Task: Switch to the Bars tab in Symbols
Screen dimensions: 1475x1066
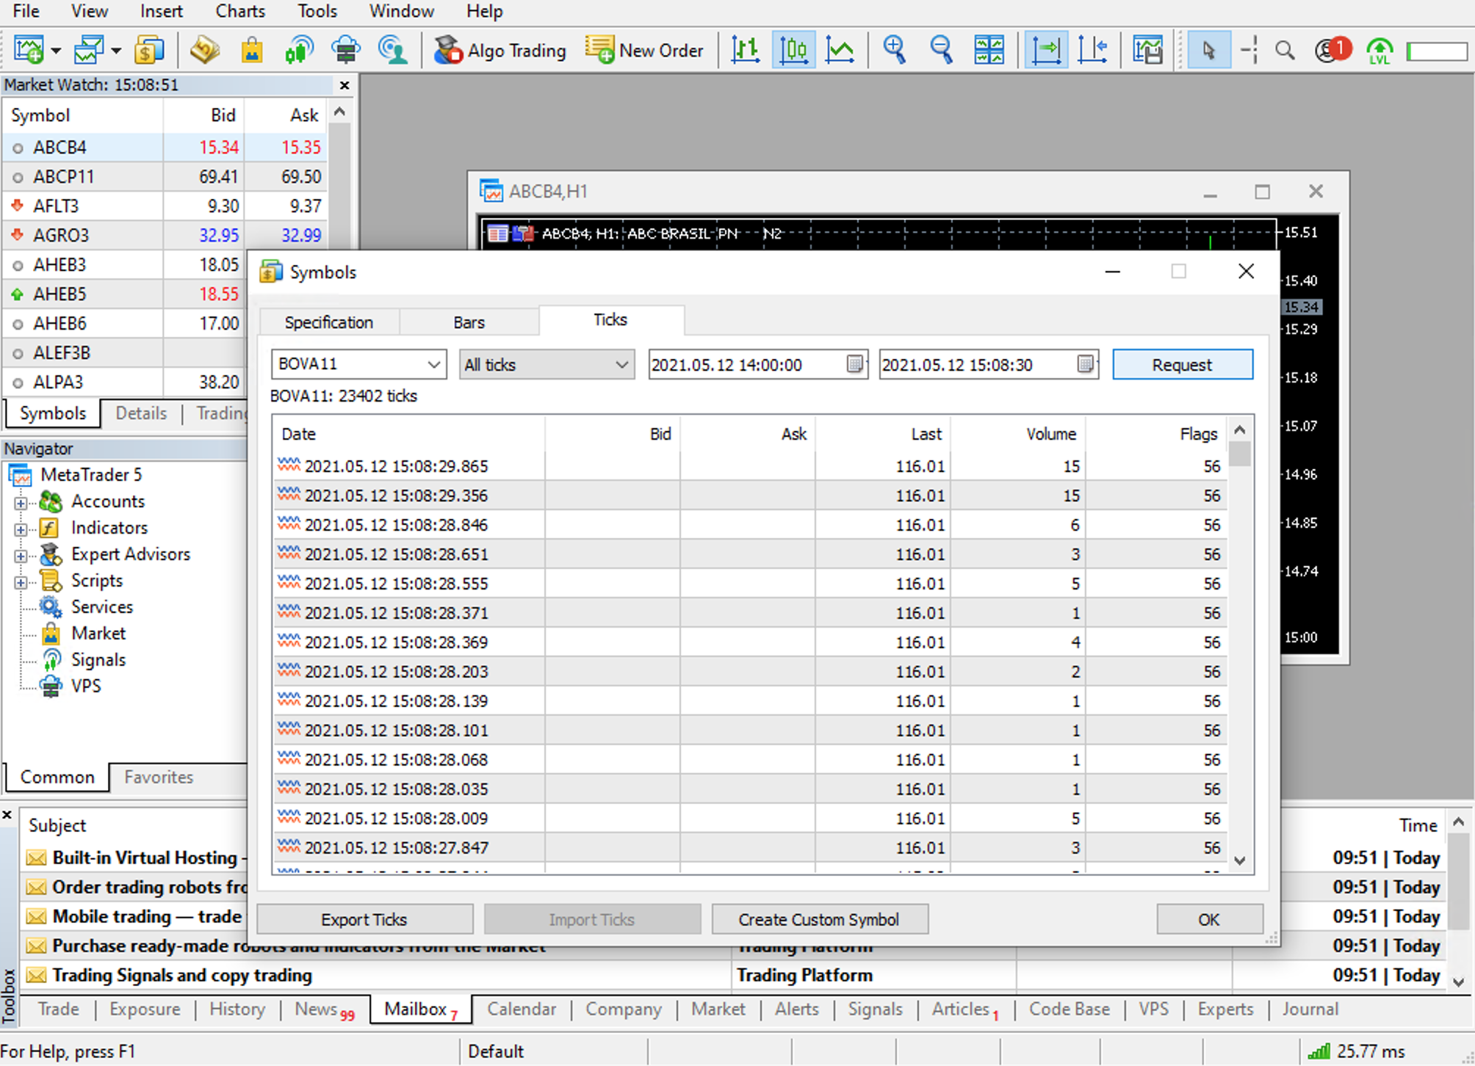Action: tap(469, 322)
